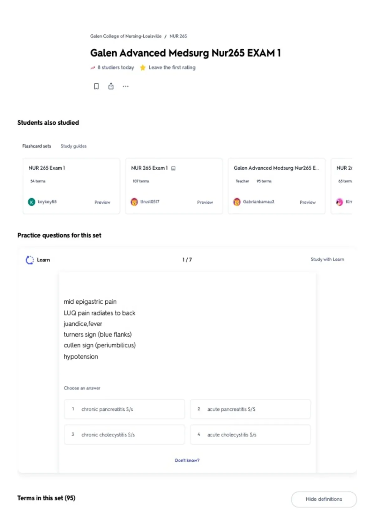Image resolution: width=374 pixels, height=531 pixels.
Task: Click the bookmark save icon
Action: click(x=96, y=86)
